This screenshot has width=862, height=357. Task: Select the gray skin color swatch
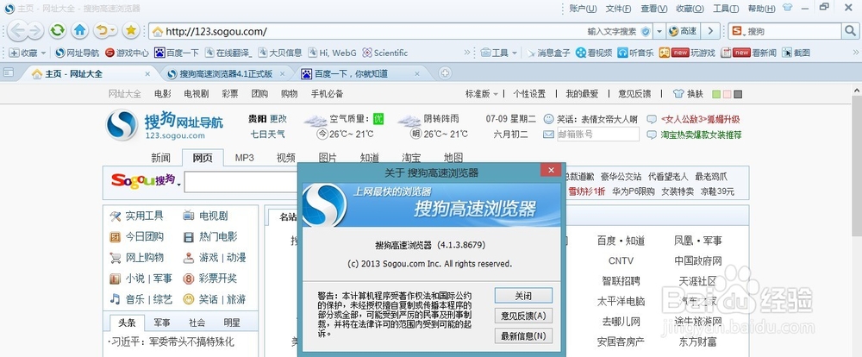click(x=738, y=95)
